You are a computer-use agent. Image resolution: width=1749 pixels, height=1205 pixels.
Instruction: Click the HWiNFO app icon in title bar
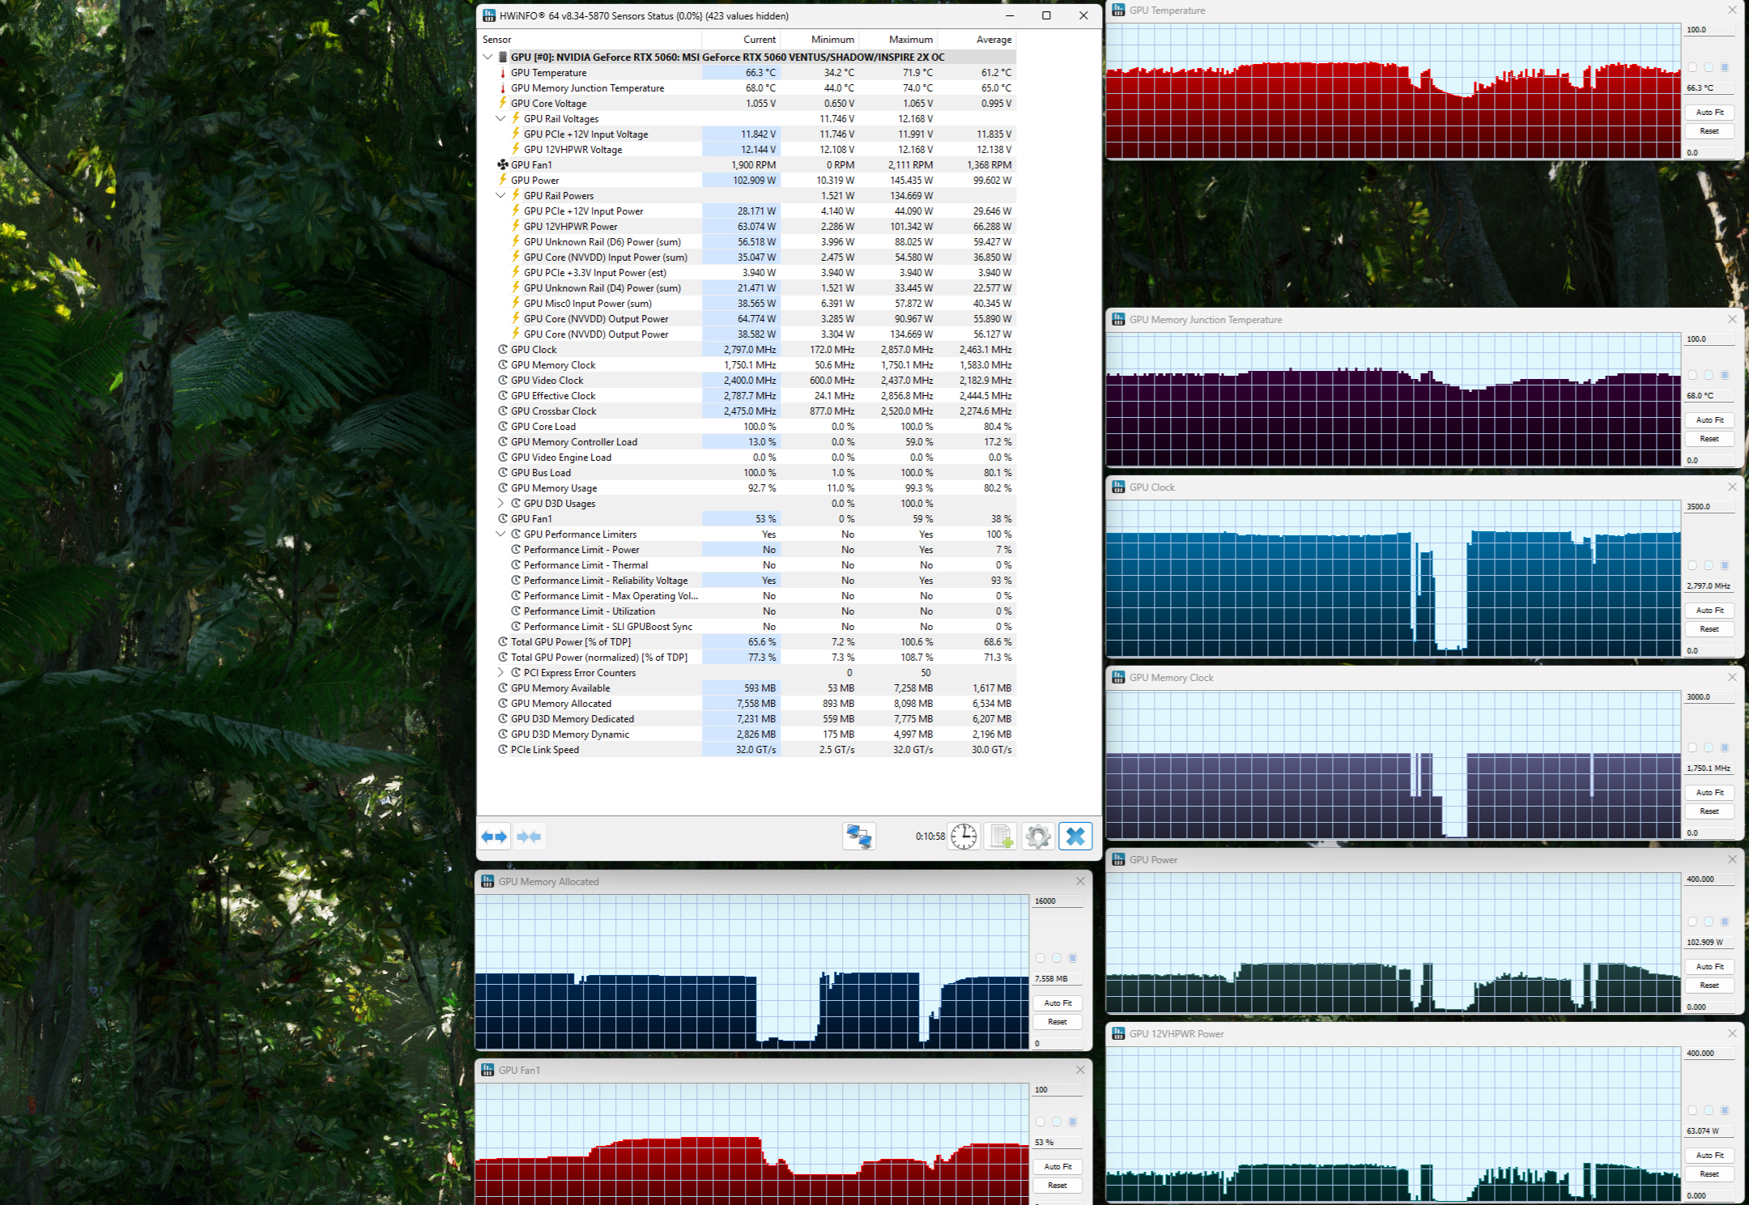coord(489,15)
